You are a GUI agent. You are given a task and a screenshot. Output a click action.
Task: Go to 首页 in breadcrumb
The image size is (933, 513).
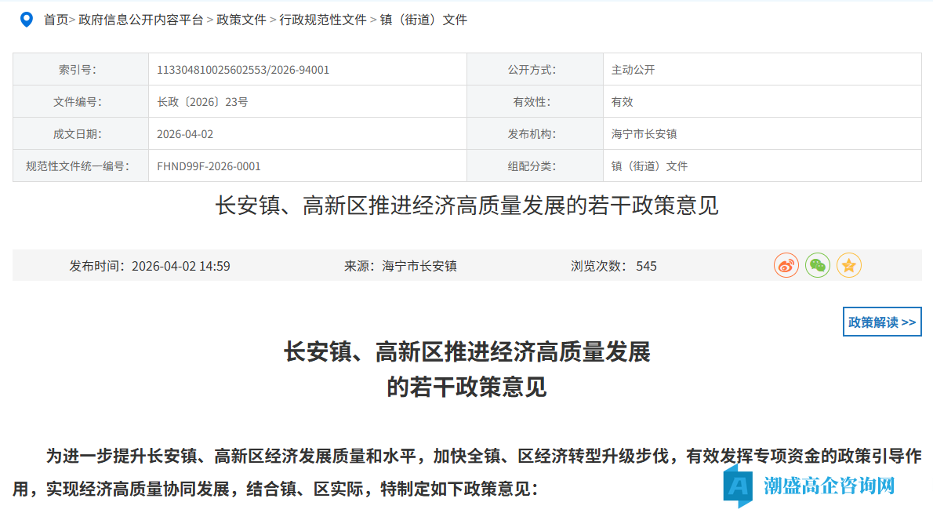tap(56, 20)
